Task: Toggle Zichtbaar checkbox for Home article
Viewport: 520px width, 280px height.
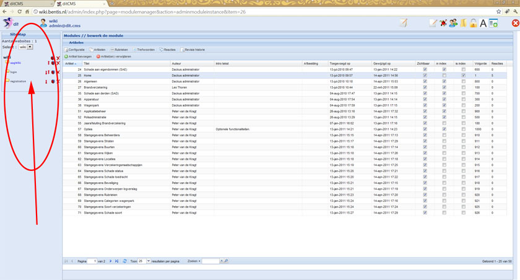Action: coord(425,76)
